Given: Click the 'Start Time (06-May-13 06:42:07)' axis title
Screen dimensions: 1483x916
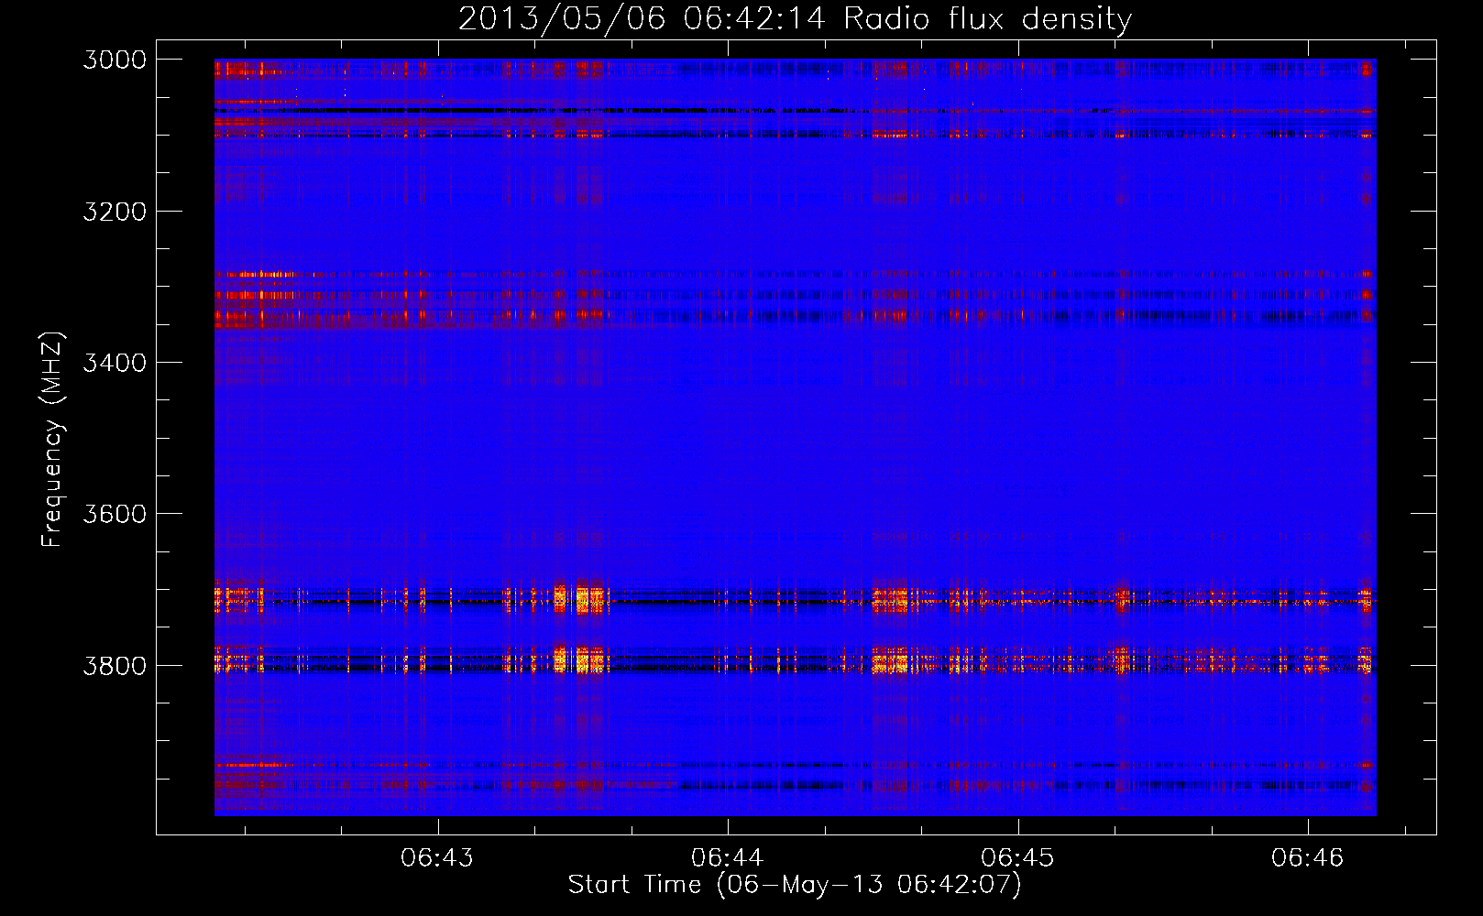Looking at the screenshot, I should [795, 885].
